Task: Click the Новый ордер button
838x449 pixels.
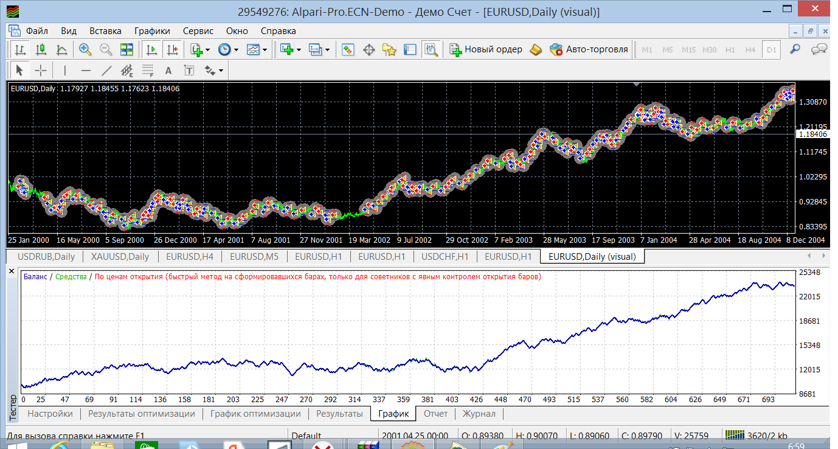Action: coord(486,50)
